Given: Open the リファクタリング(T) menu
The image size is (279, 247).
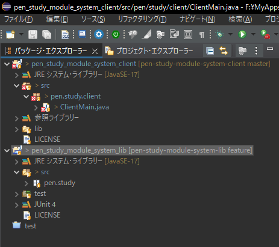Looking at the screenshot, I should [x=142, y=19].
